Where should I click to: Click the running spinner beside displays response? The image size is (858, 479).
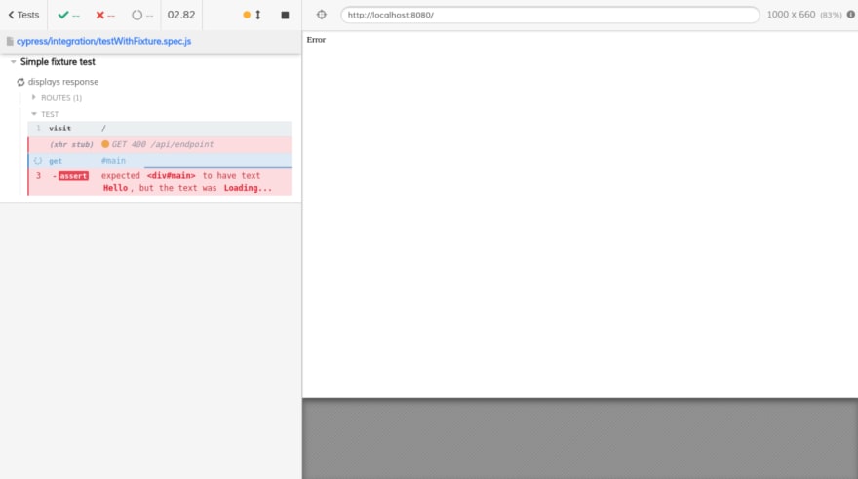pyautogui.click(x=21, y=82)
